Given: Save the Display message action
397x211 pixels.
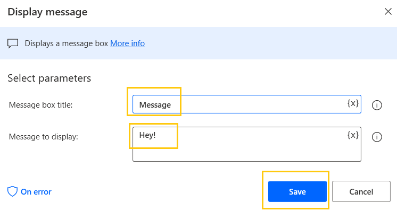Looking at the screenshot, I should tap(297, 191).
